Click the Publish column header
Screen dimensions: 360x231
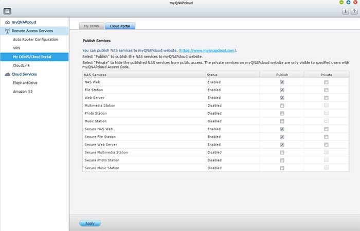282,75
